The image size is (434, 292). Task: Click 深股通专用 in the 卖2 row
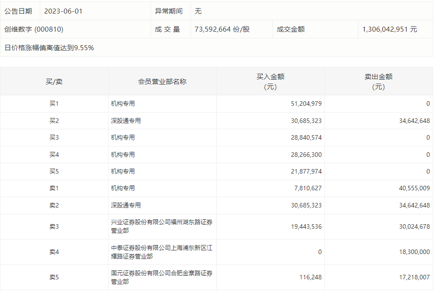click(x=126, y=206)
